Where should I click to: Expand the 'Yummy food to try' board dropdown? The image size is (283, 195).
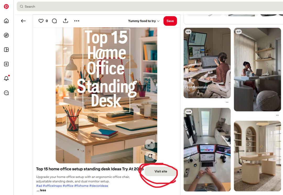tap(144, 21)
